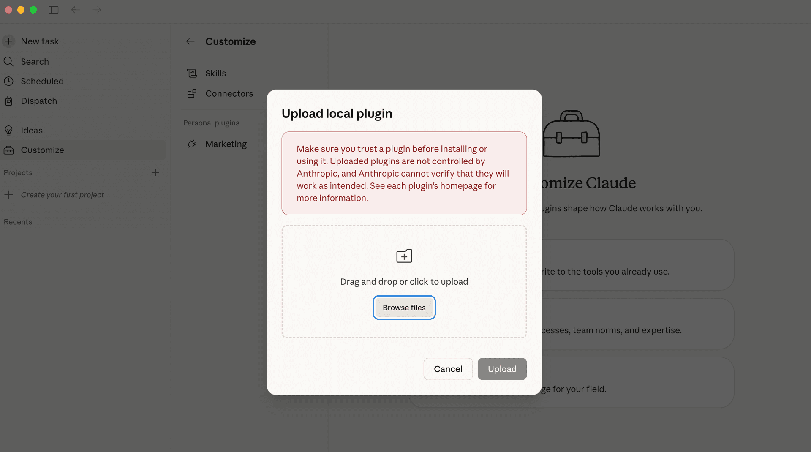Screen dimensions: 811x452
Task: Click plus icon beside Create your first project
Action: point(8,195)
